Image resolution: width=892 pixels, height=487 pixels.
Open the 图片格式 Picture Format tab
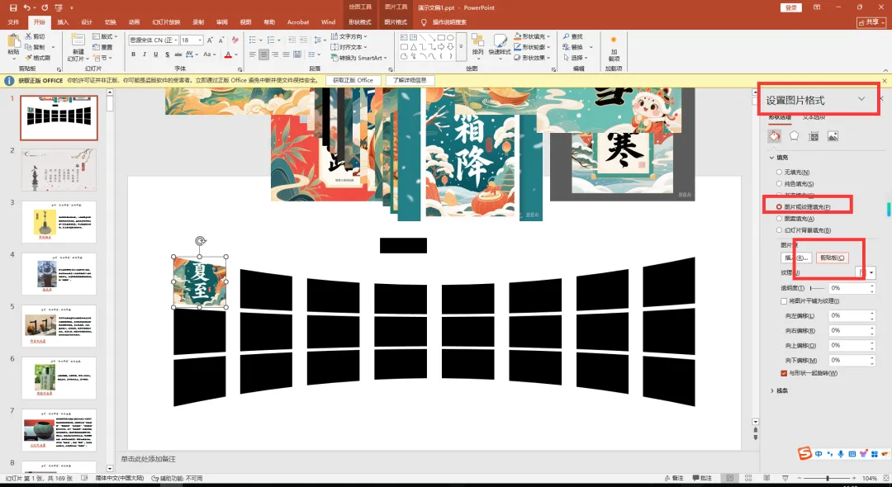(x=396, y=22)
